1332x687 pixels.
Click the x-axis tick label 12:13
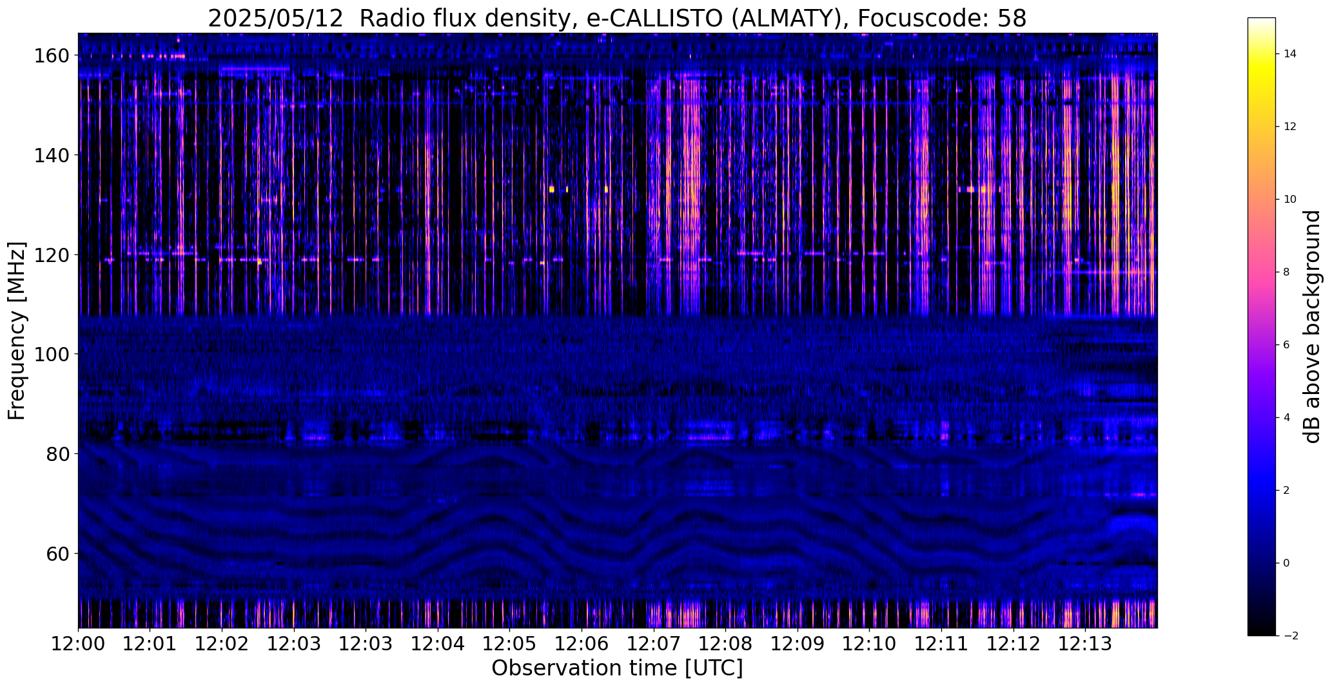[x=1085, y=644]
